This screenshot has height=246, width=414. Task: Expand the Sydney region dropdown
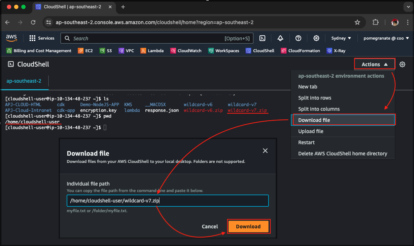(341, 38)
